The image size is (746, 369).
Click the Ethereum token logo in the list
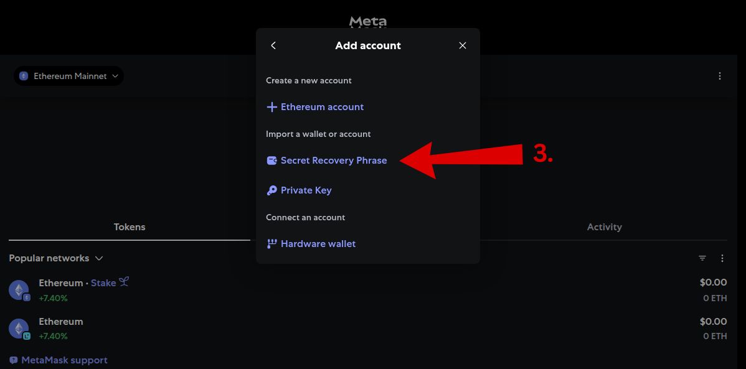pos(19,289)
